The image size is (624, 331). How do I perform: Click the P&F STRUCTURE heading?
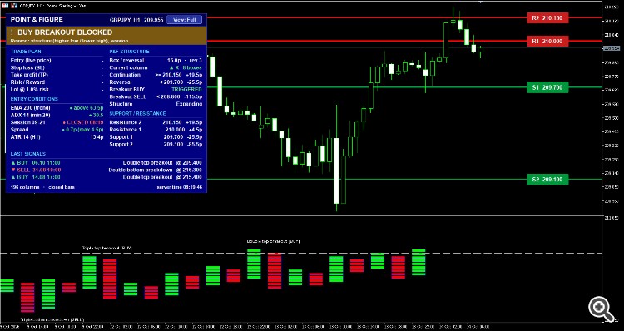(129, 52)
